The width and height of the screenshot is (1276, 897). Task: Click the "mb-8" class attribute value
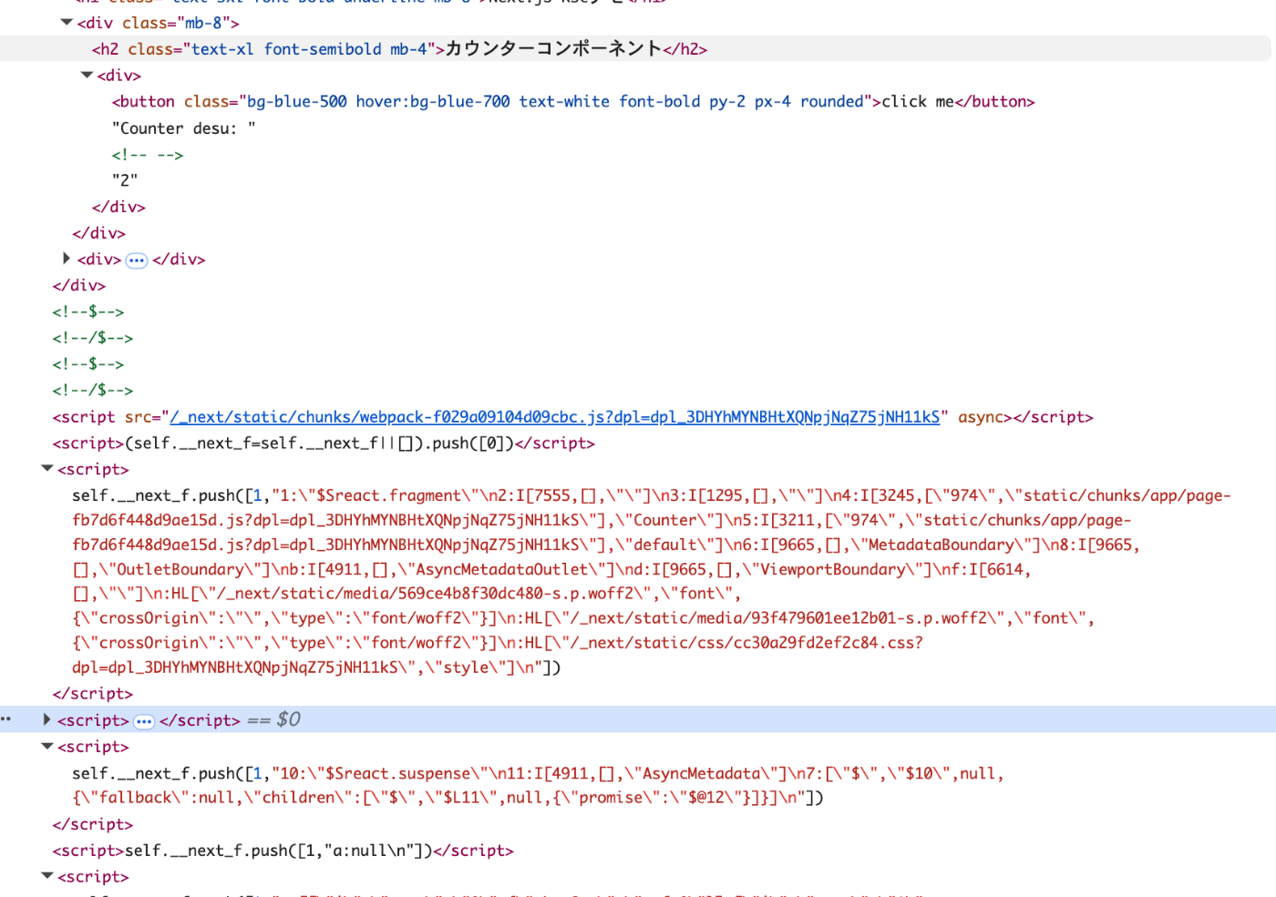click(208, 23)
